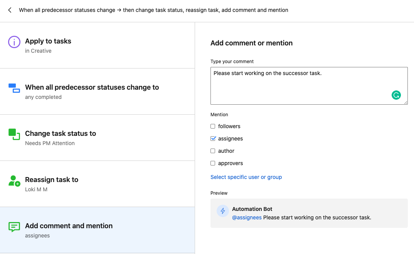The image size is (414, 254).
Task: Click the @assignees mention in preview
Action: click(247, 217)
